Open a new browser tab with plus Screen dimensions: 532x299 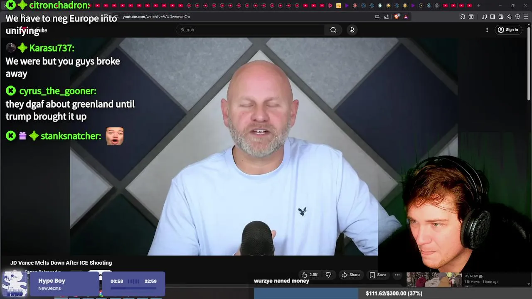click(478, 5)
